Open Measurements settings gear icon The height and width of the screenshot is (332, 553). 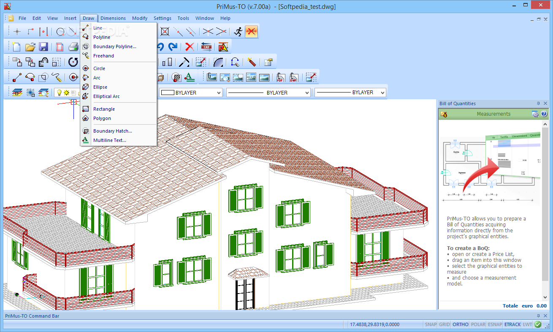(535, 114)
